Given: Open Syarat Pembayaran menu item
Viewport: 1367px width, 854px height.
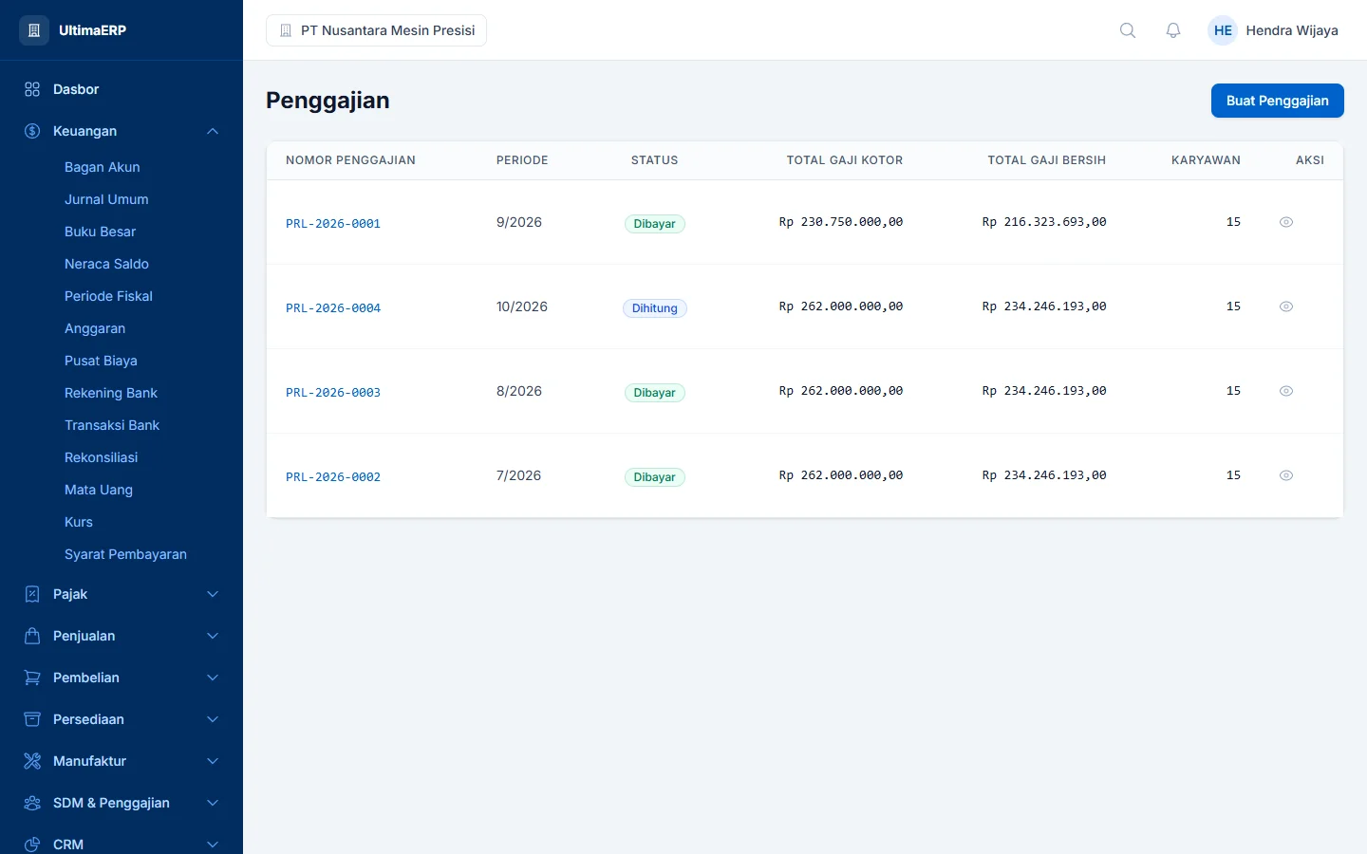Looking at the screenshot, I should [125, 554].
